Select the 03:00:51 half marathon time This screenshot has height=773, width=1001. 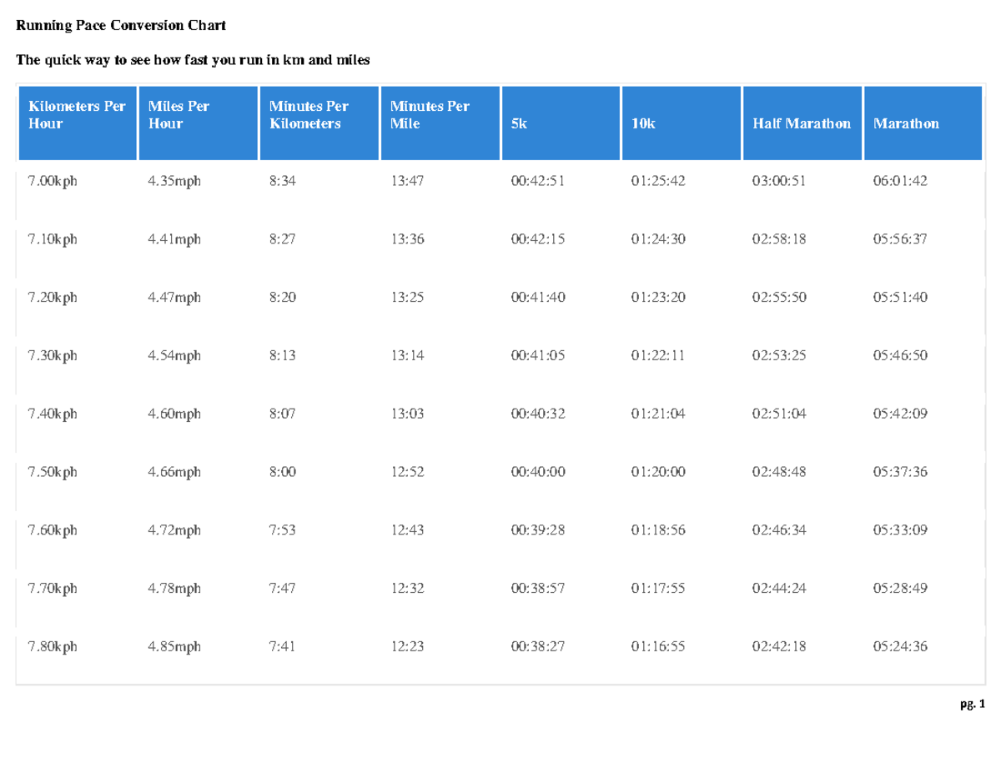[777, 181]
